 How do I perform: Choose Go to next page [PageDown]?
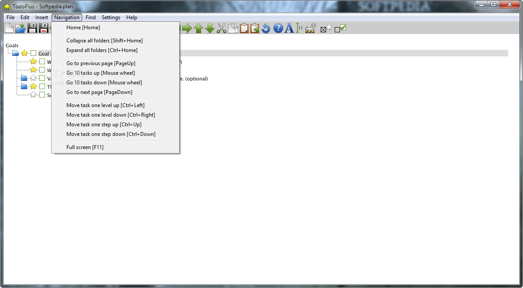tap(115, 92)
